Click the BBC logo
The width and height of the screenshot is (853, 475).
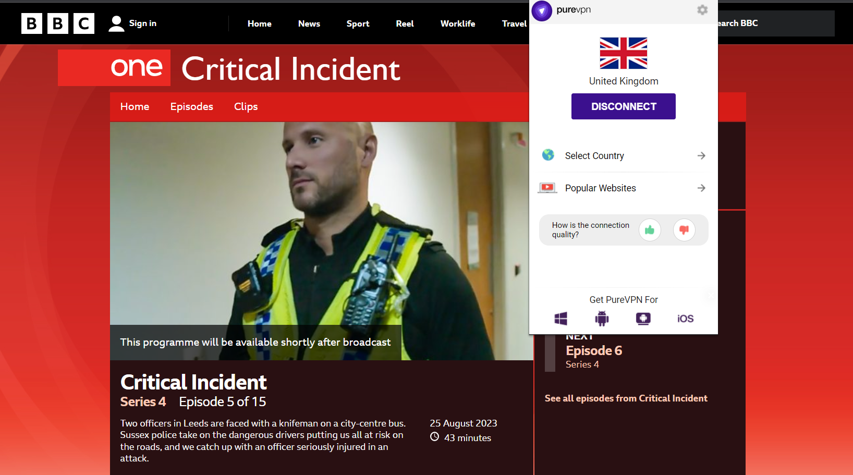(57, 23)
